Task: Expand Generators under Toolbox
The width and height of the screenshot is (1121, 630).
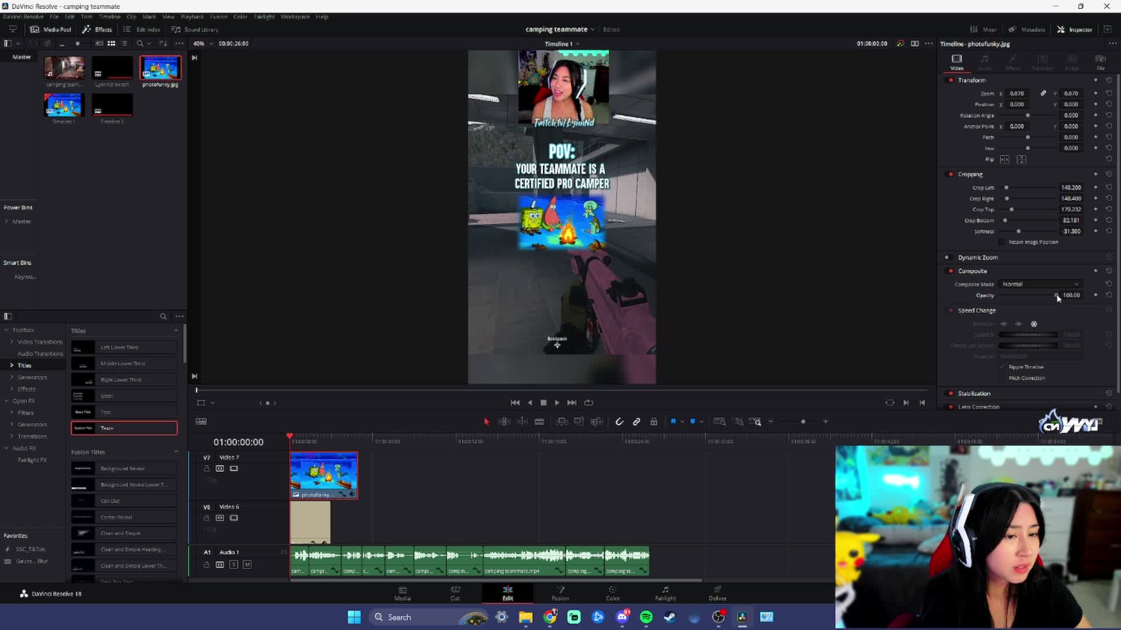Action: [12, 377]
